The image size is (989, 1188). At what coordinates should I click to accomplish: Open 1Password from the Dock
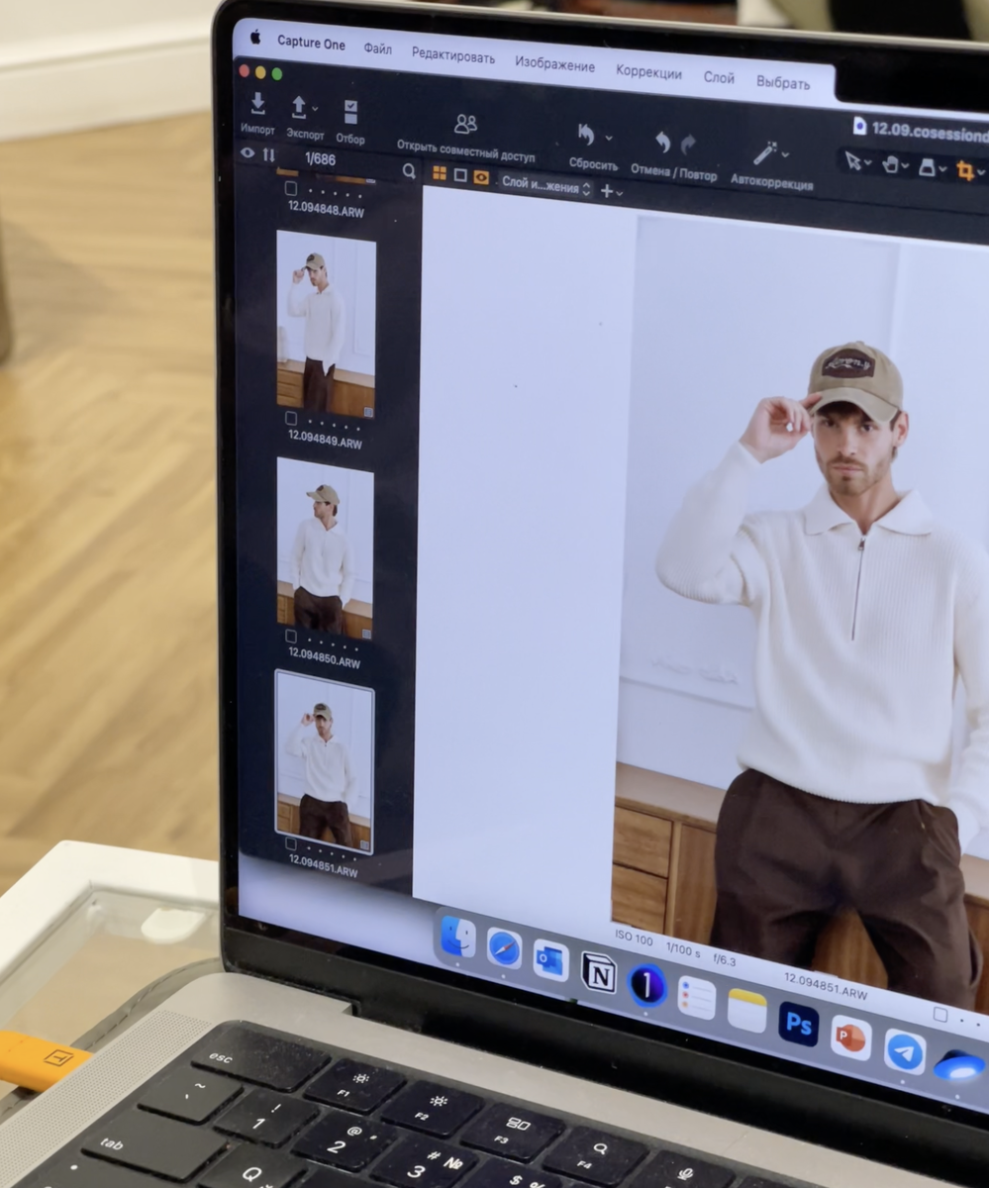point(647,985)
